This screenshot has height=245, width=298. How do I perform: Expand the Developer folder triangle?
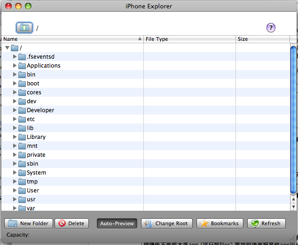coord(15,110)
